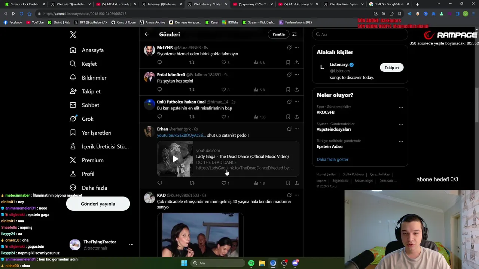
Task: Open more options for Epstein Adası trend
Action: [401, 142]
